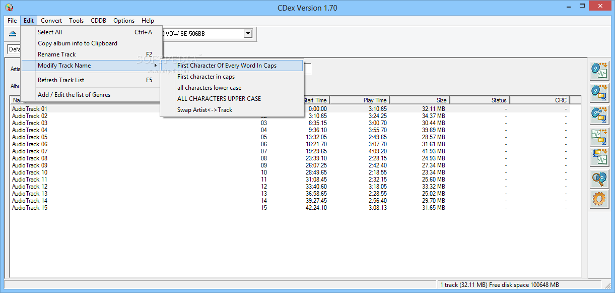
Task: Sort by CRC column header
Action: pos(538,100)
